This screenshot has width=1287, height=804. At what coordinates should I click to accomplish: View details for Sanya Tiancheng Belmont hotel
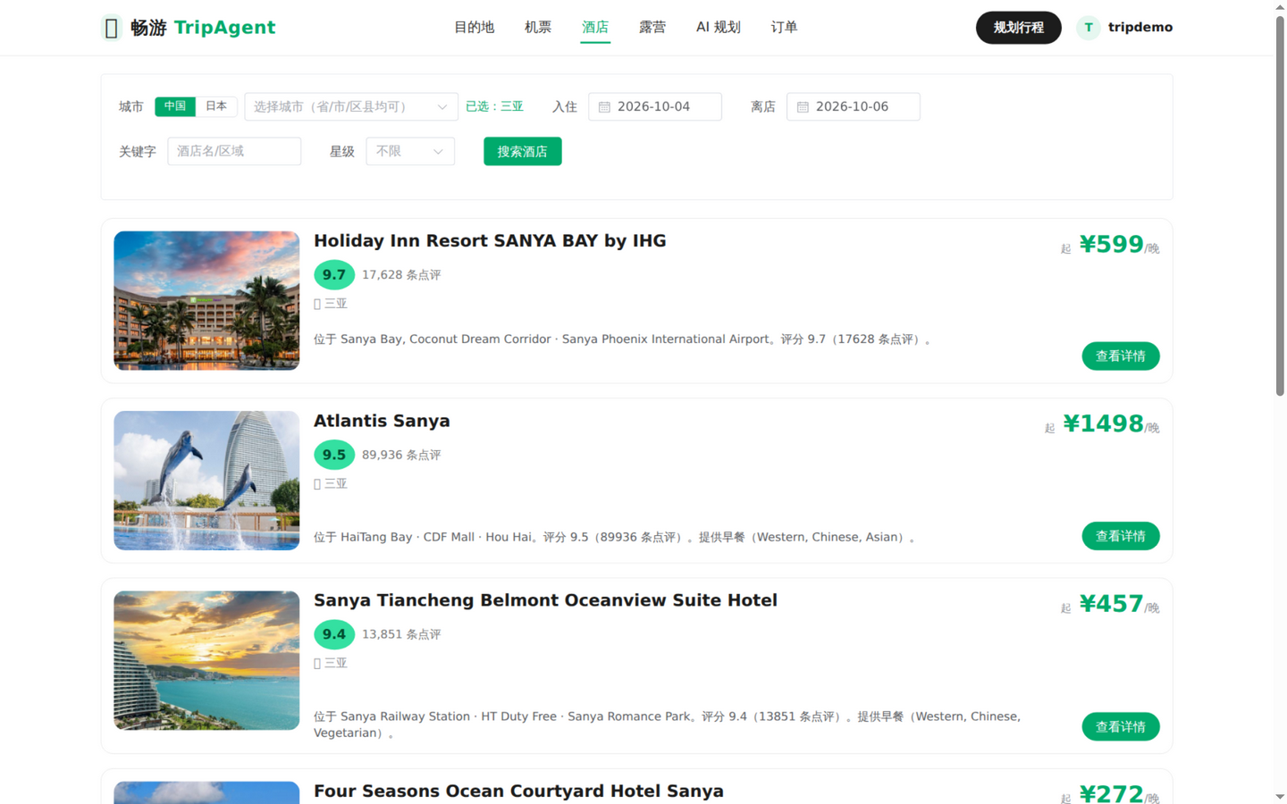1121,726
